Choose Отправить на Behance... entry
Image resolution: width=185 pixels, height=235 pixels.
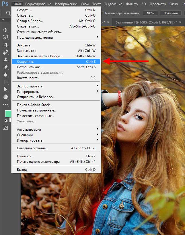click(56, 97)
